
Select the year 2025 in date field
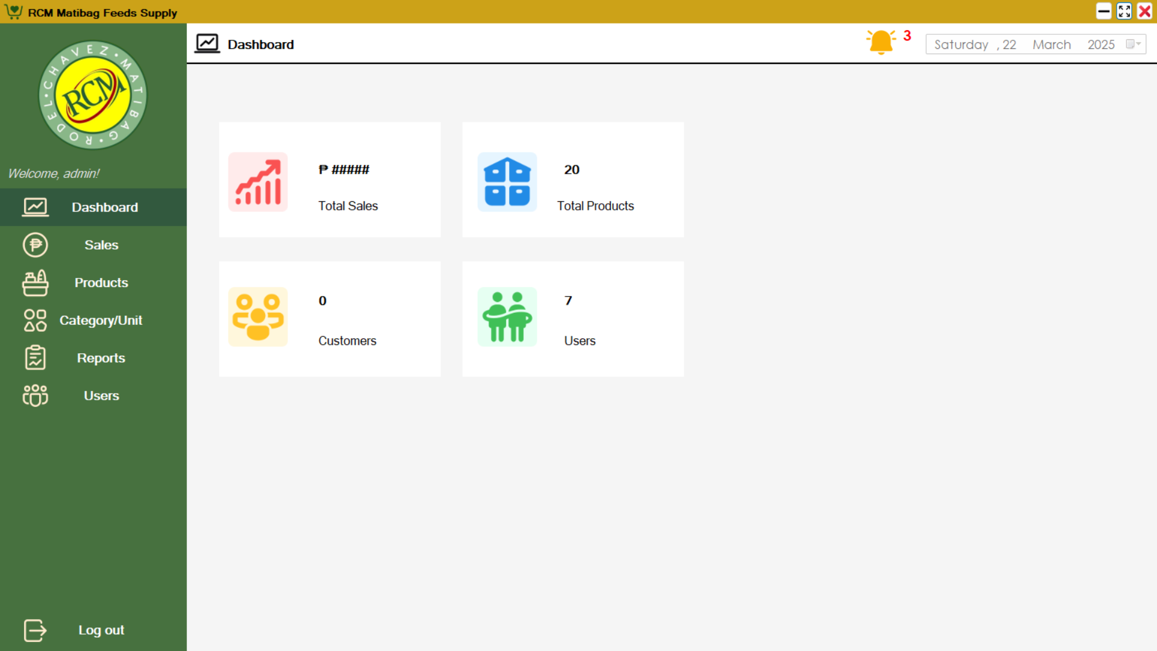[1101, 45]
